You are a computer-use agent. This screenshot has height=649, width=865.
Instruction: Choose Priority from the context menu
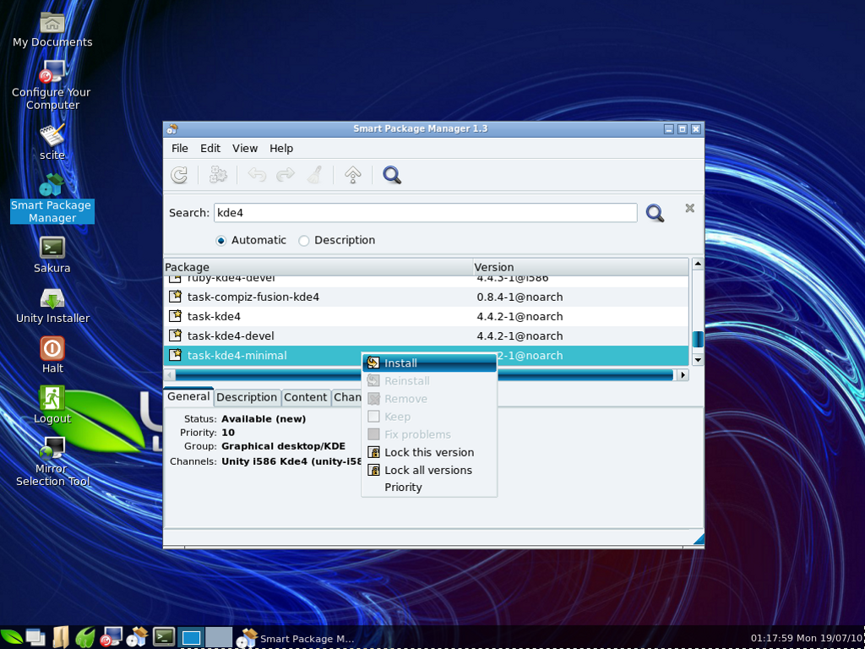pos(429,488)
